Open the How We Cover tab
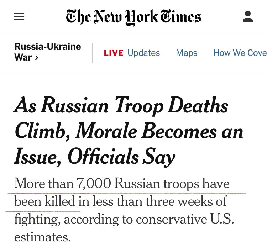 [x=240, y=53]
